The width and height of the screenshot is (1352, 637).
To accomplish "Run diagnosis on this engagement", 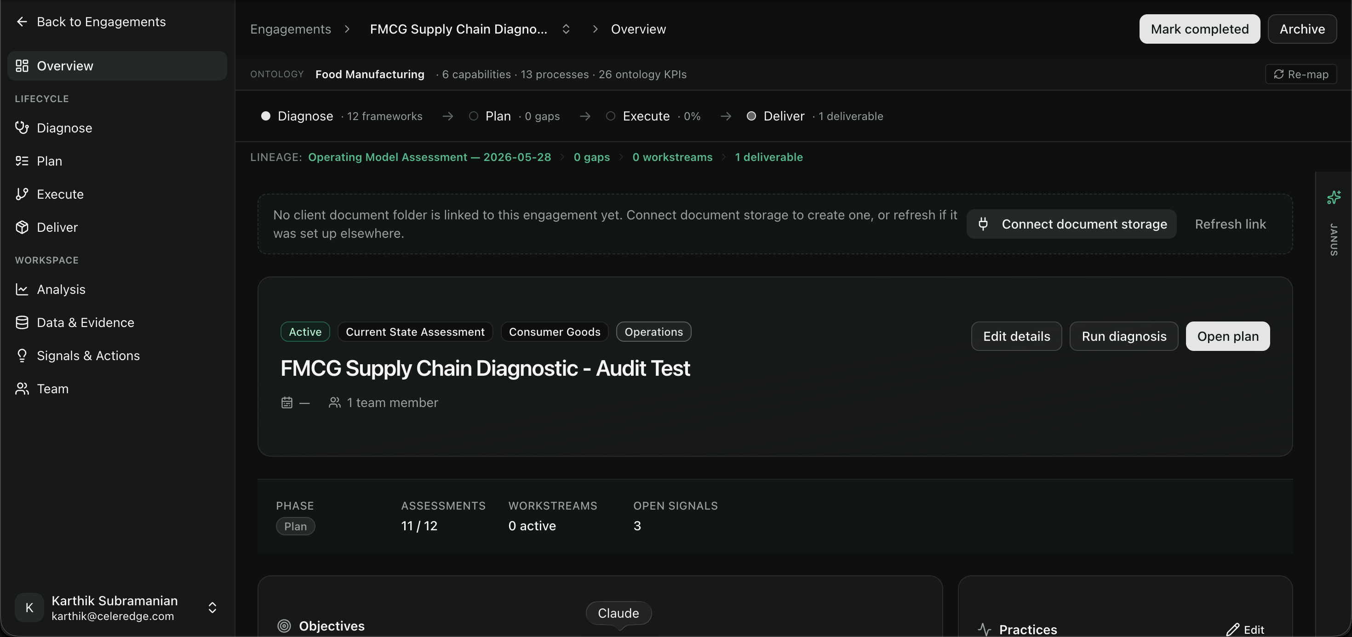I will pos(1124,336).
